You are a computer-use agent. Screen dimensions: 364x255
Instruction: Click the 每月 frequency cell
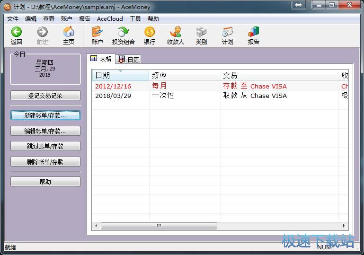point(159,86)
